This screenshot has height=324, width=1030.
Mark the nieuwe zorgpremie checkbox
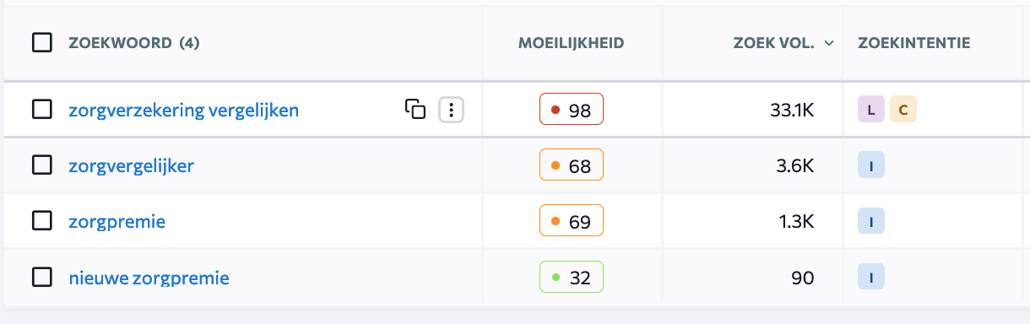coord(42,277)
